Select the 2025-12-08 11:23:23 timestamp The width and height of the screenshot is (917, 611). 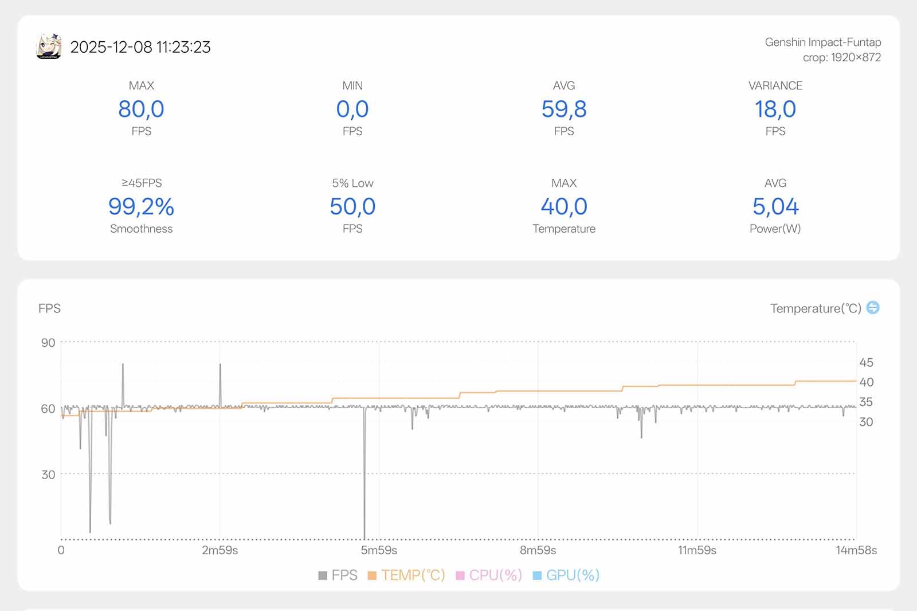coord(140,47)
